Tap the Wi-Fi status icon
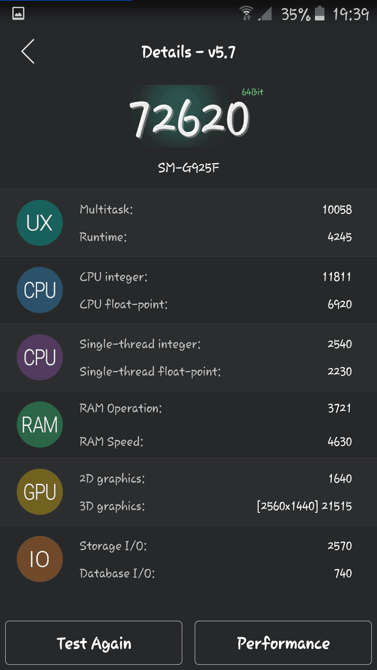This screenshot has height=670, width=377. 246,14
